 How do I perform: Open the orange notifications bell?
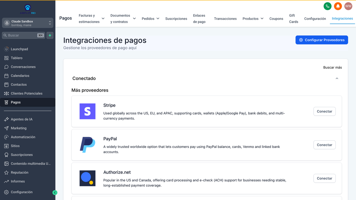(338, 6)
